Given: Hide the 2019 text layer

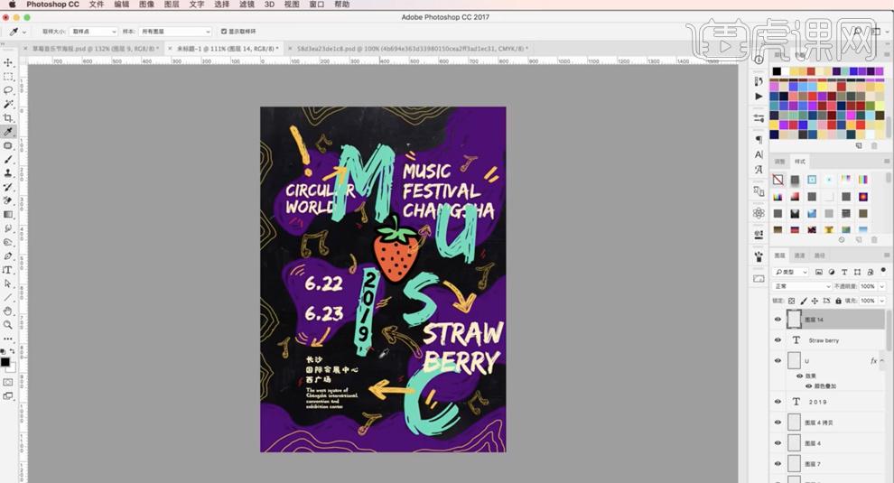Looking at the screenshot, I should [x=778, y=402].
